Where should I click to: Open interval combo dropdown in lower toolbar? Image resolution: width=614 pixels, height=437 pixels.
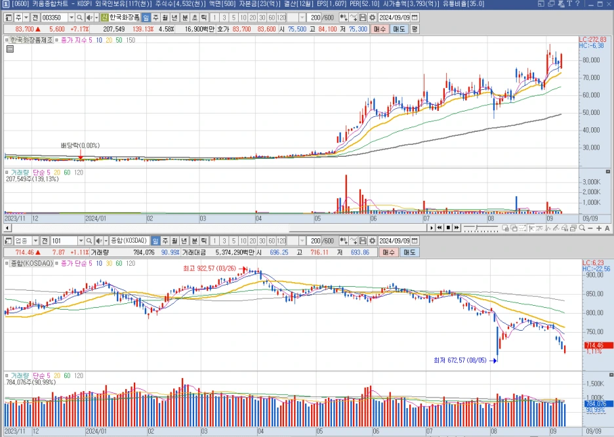tap(302, 240)
